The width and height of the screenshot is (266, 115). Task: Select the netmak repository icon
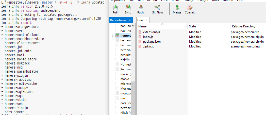click(118, 108)
